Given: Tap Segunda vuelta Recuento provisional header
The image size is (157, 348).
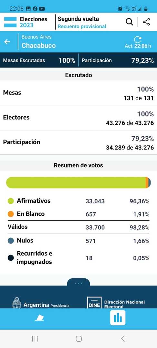Looking at the screenshot, I should coord(82,23).
